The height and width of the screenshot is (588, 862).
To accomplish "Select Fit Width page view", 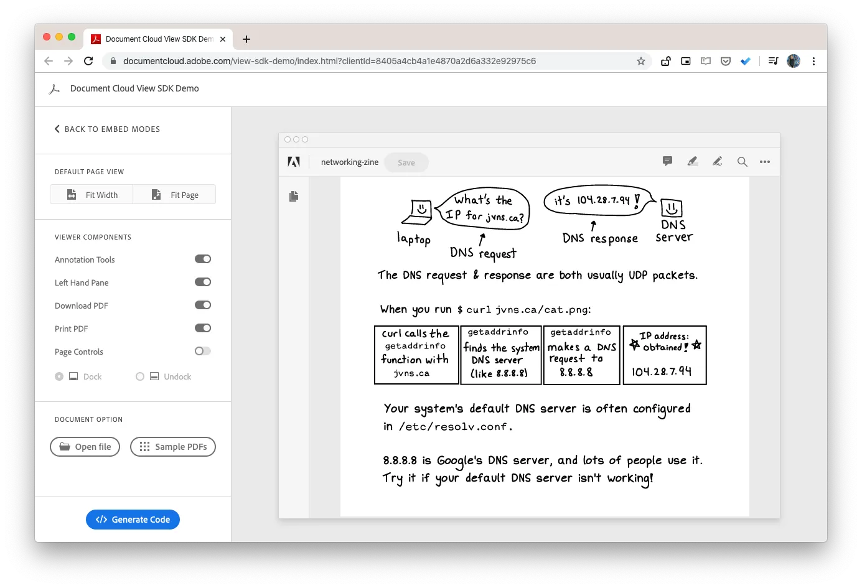I will [x=91, y=194].
